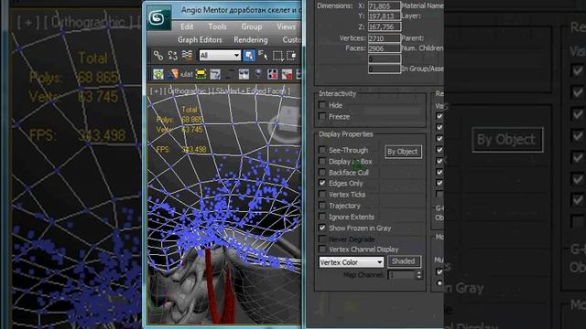Open the Rendering menu
Viewport: 586px width, 329px height.
[250, 39]
